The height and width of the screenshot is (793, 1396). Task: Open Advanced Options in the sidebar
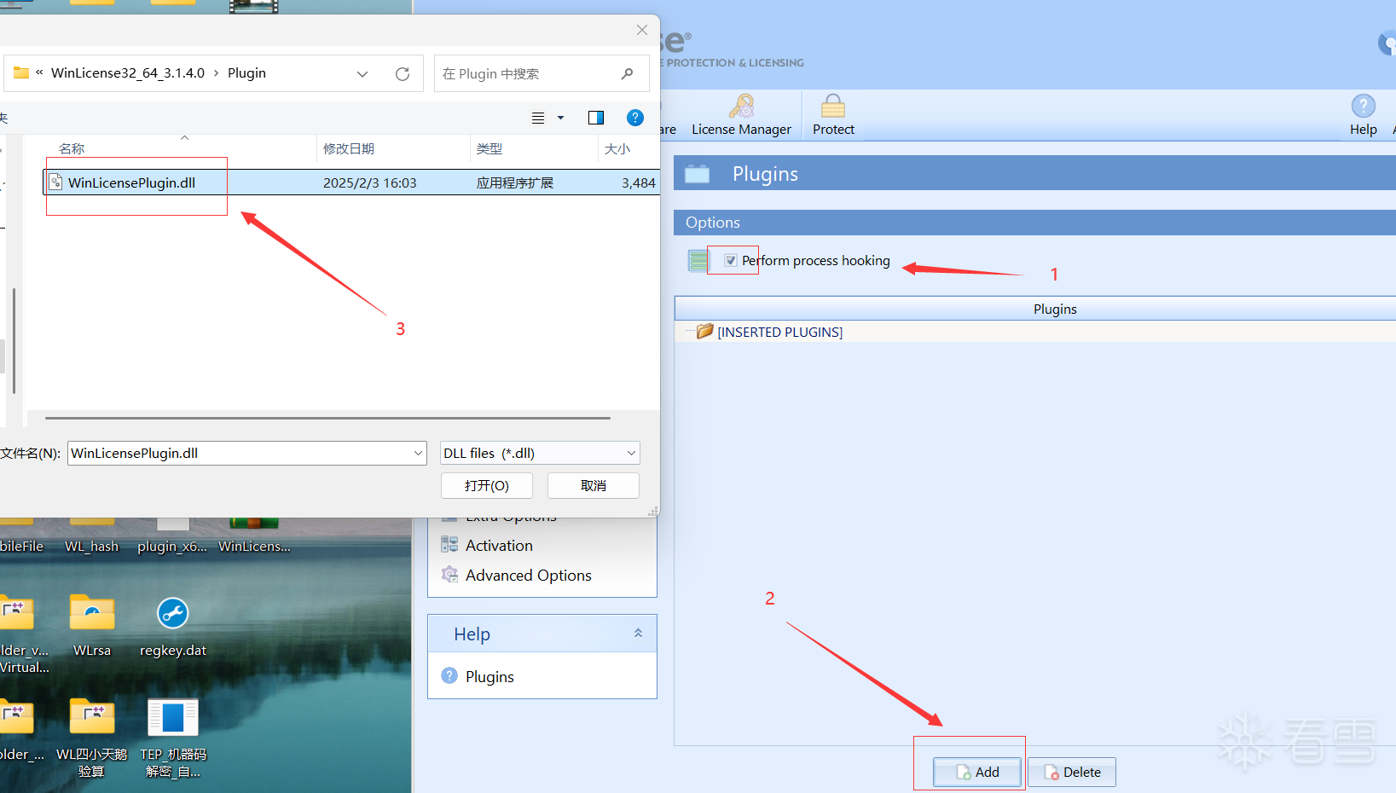528,575
